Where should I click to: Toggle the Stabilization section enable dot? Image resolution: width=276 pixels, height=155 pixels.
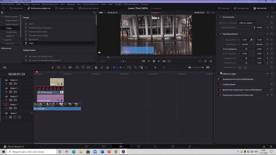coord(220,84)
